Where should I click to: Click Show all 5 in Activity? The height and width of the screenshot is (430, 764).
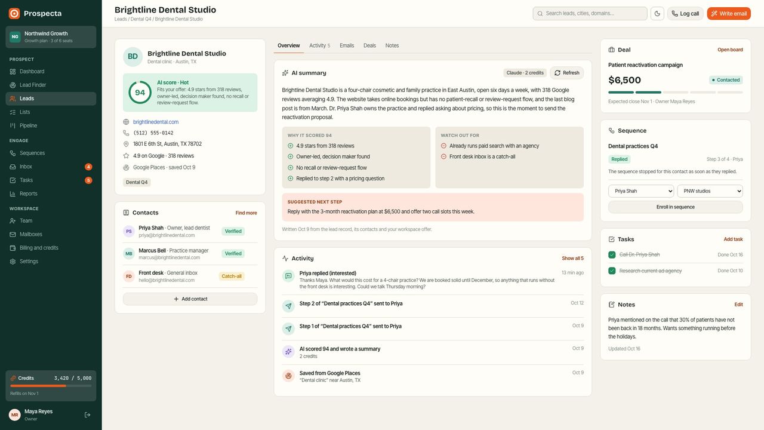(573, 259)
